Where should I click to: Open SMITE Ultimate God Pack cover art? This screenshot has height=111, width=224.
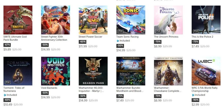click(x=18, y=20)
